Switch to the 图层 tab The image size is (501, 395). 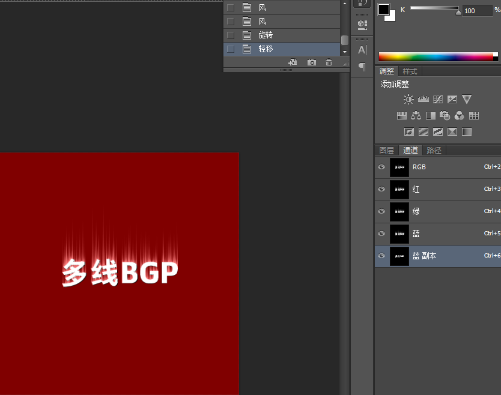pyautogui.click(x=386, y=151)
